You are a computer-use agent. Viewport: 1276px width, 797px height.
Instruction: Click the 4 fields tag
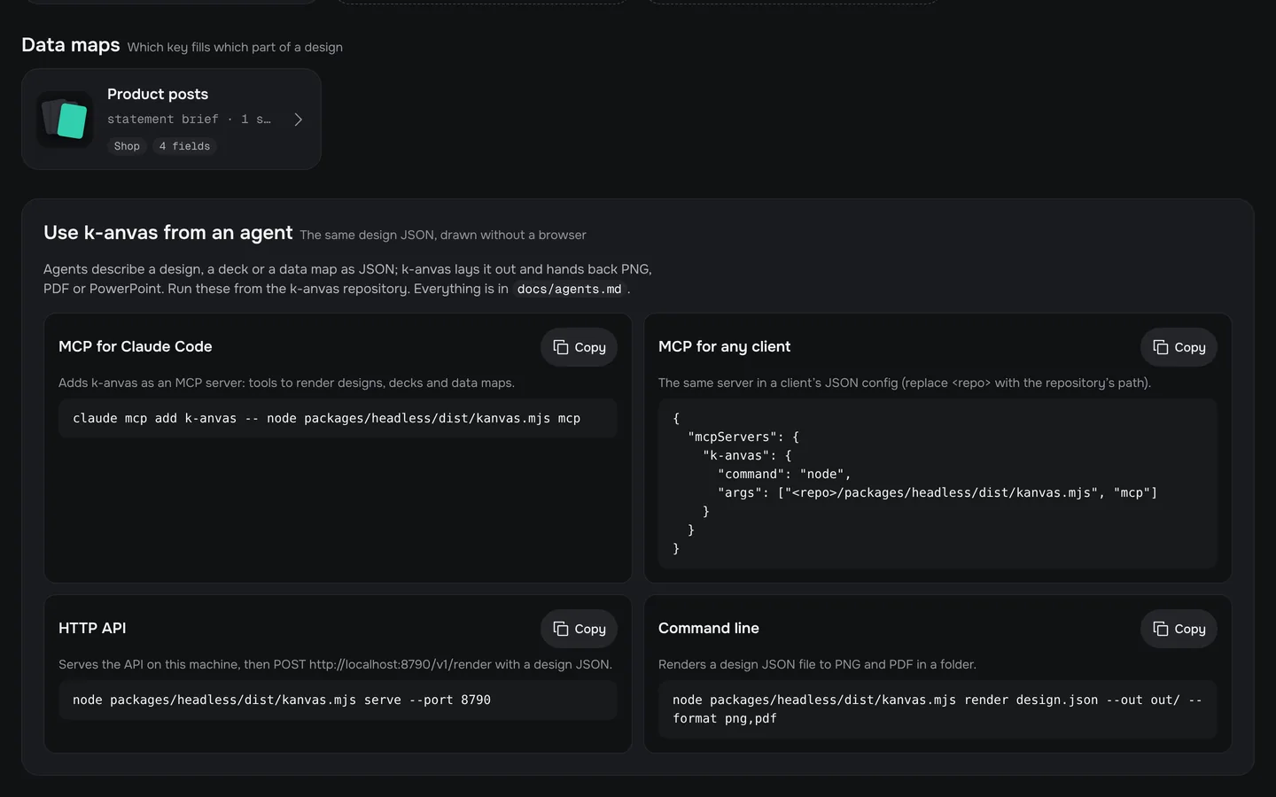(x=184, y=146)
